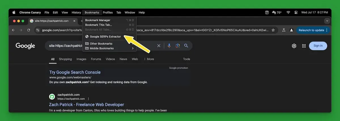Click the Google SERPs Extractor bookmark

(105, 37)
